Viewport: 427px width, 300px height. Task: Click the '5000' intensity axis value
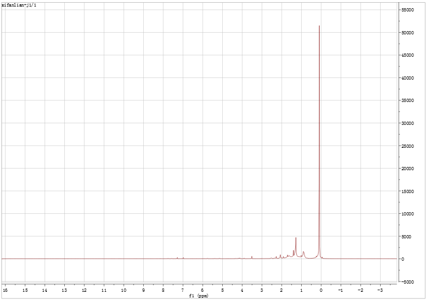pyautogui.click(x=407, y=237)
